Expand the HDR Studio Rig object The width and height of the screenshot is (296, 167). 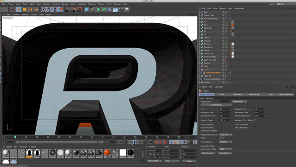[199, 19]
